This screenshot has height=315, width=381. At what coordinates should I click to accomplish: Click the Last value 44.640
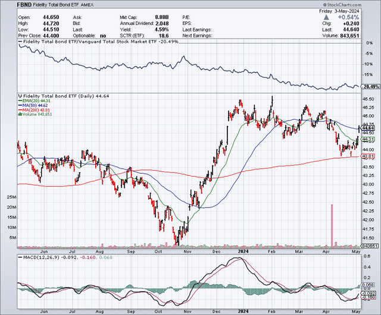(351, 30)
